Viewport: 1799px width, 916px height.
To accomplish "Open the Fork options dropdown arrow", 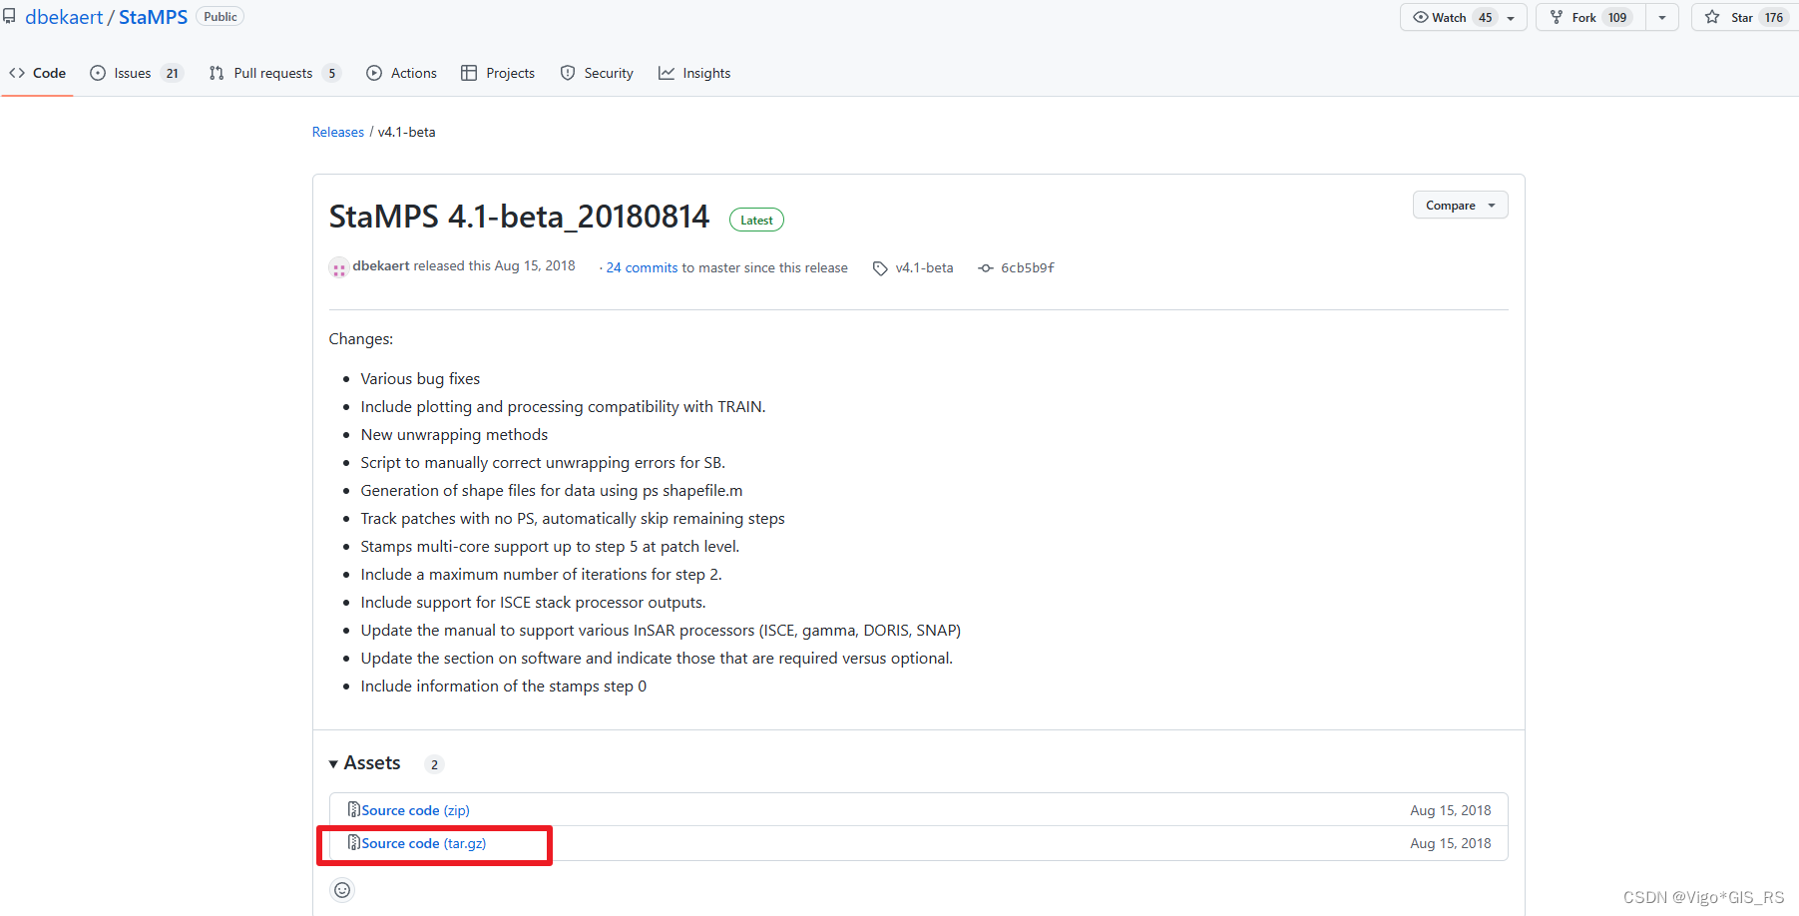I will tap(1662, 18).
